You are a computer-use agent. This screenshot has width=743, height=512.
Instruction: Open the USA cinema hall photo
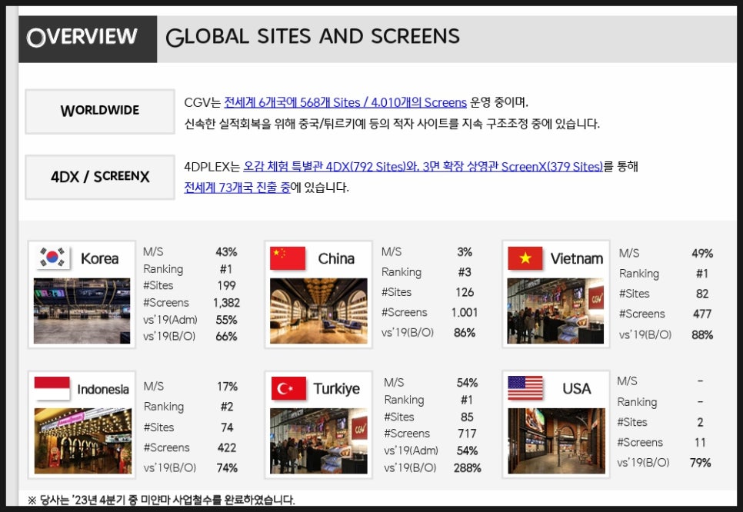coord(556,441)
